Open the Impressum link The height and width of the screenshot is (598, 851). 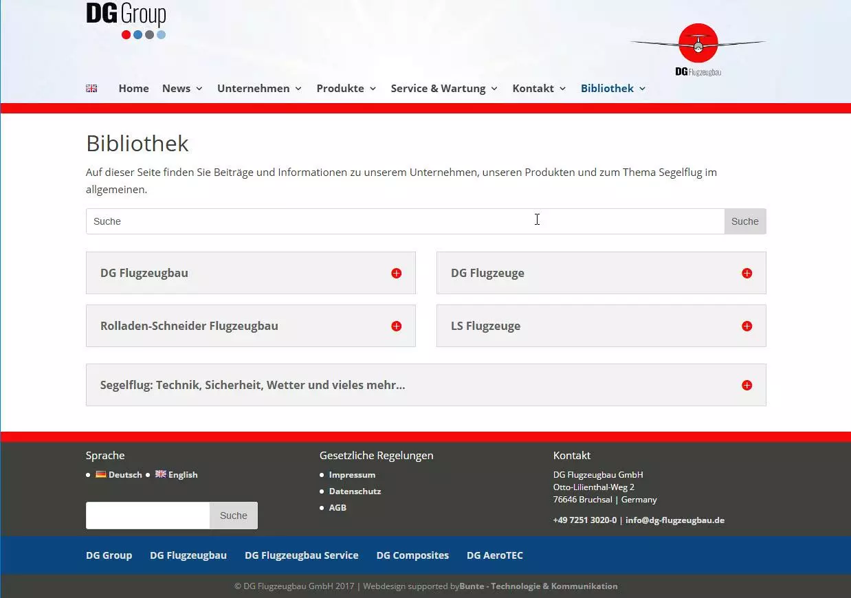[x=352, y=475]
